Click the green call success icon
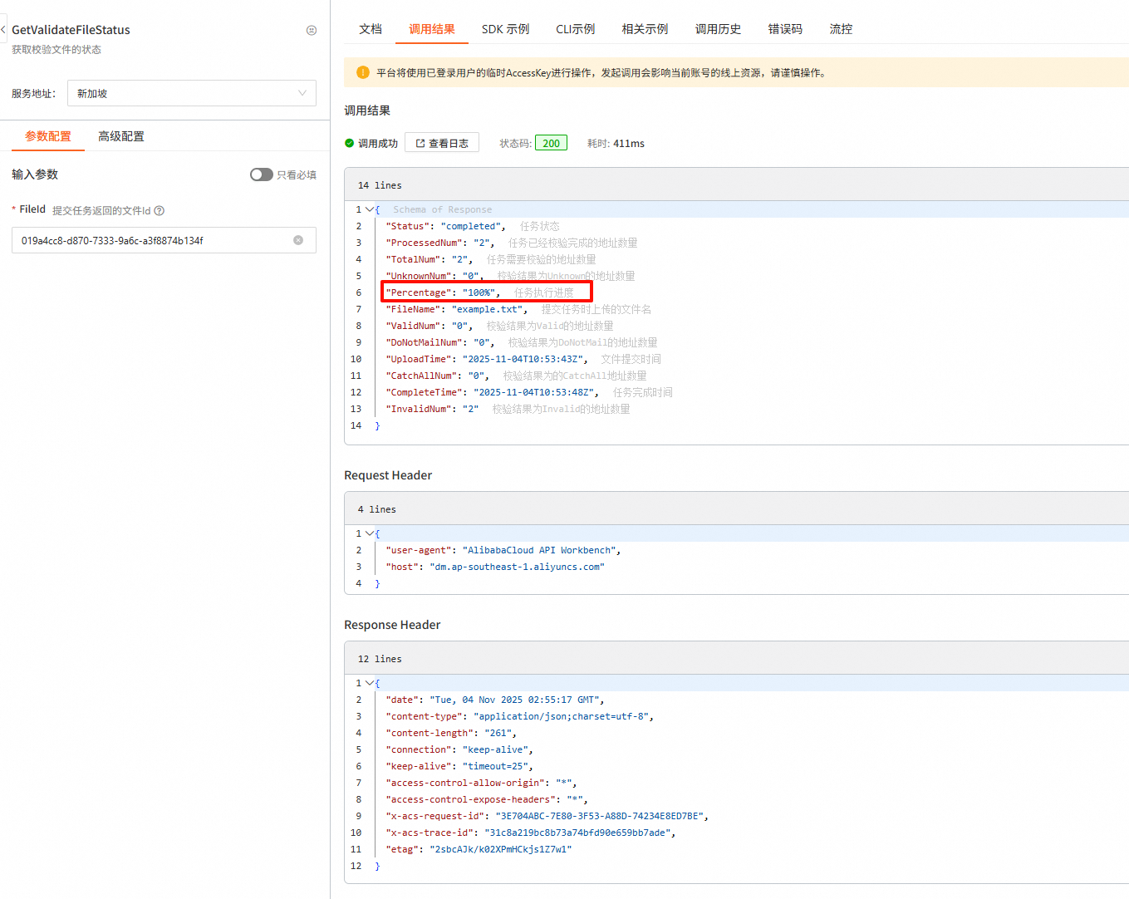 tap(350, 143)
